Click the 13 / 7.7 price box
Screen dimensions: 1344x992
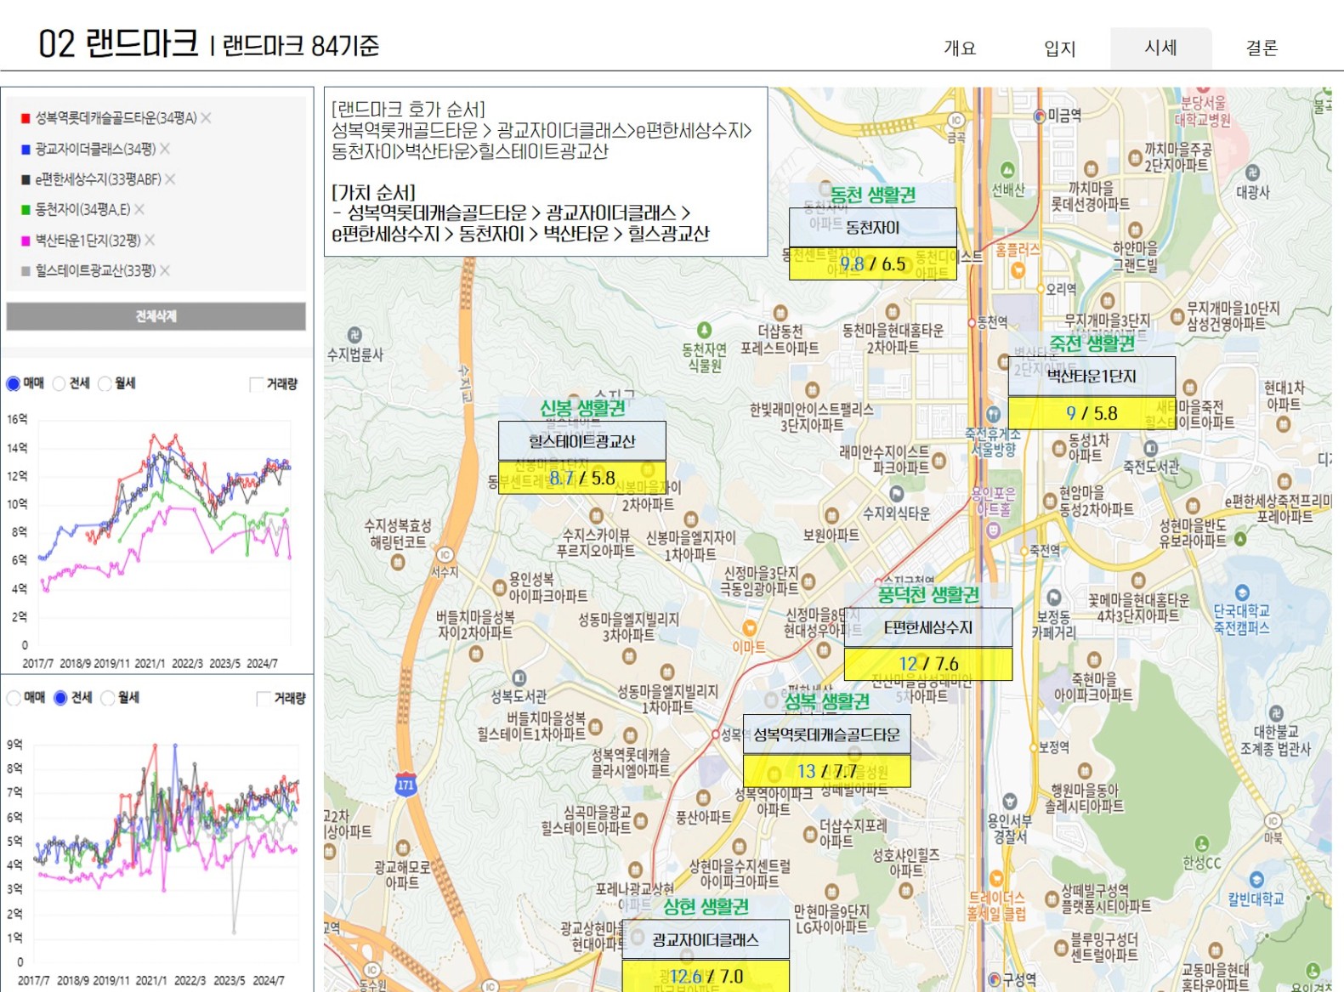pyautogui.click(x=827, y=771)
